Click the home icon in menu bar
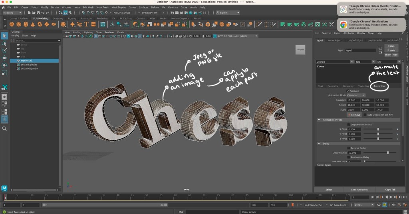Screen dimensions: 409x214 point(3,7)
